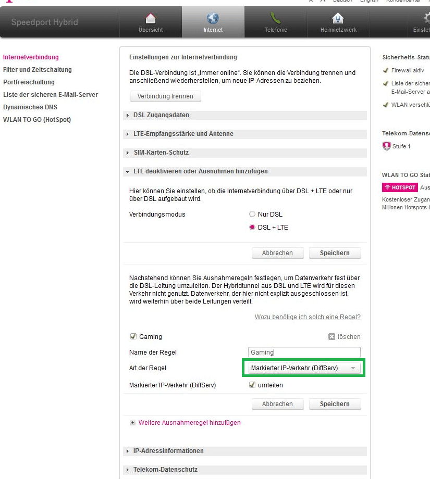This screenshot has height=479, width=430.
Task: Click into the Name der Regel field
Action: pos(304,352)
